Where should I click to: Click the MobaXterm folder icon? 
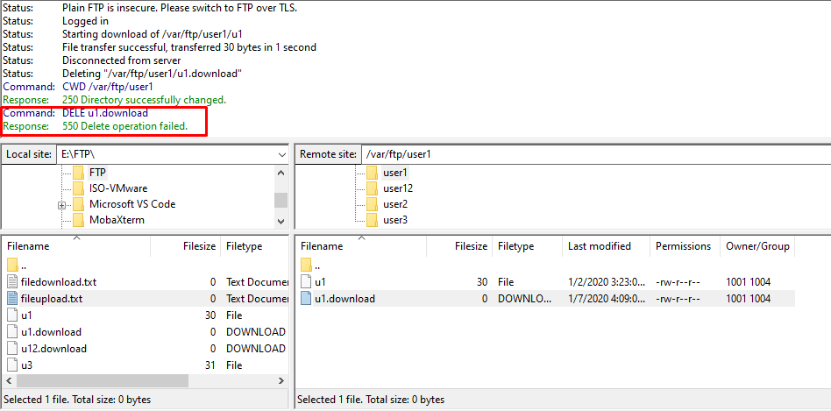(78, 219)
